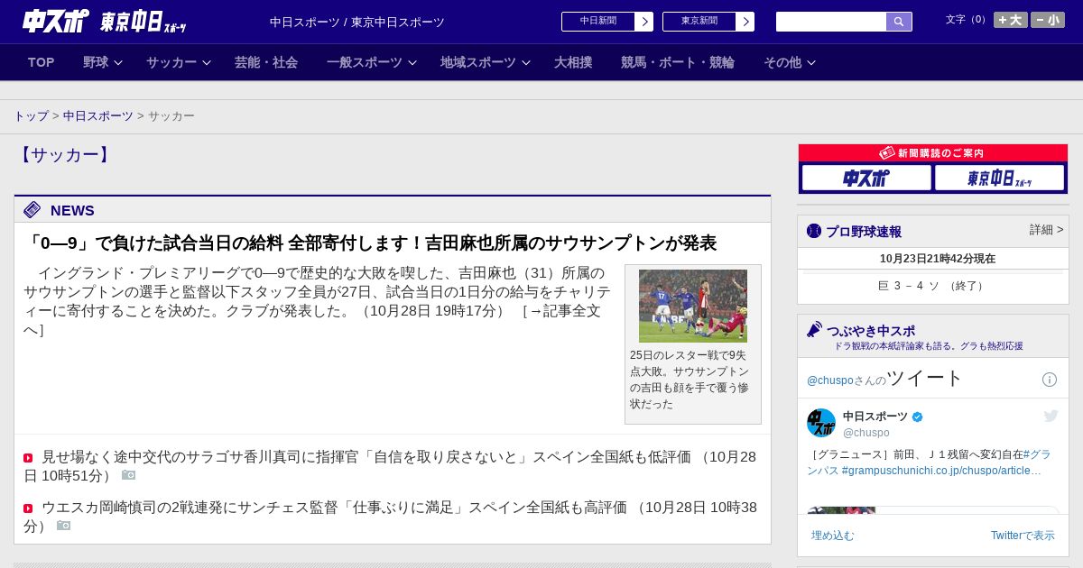The height and width of the screenshot is (568, 1083).
Task: Click the NEWS section icon
Action: pos(32,210)
